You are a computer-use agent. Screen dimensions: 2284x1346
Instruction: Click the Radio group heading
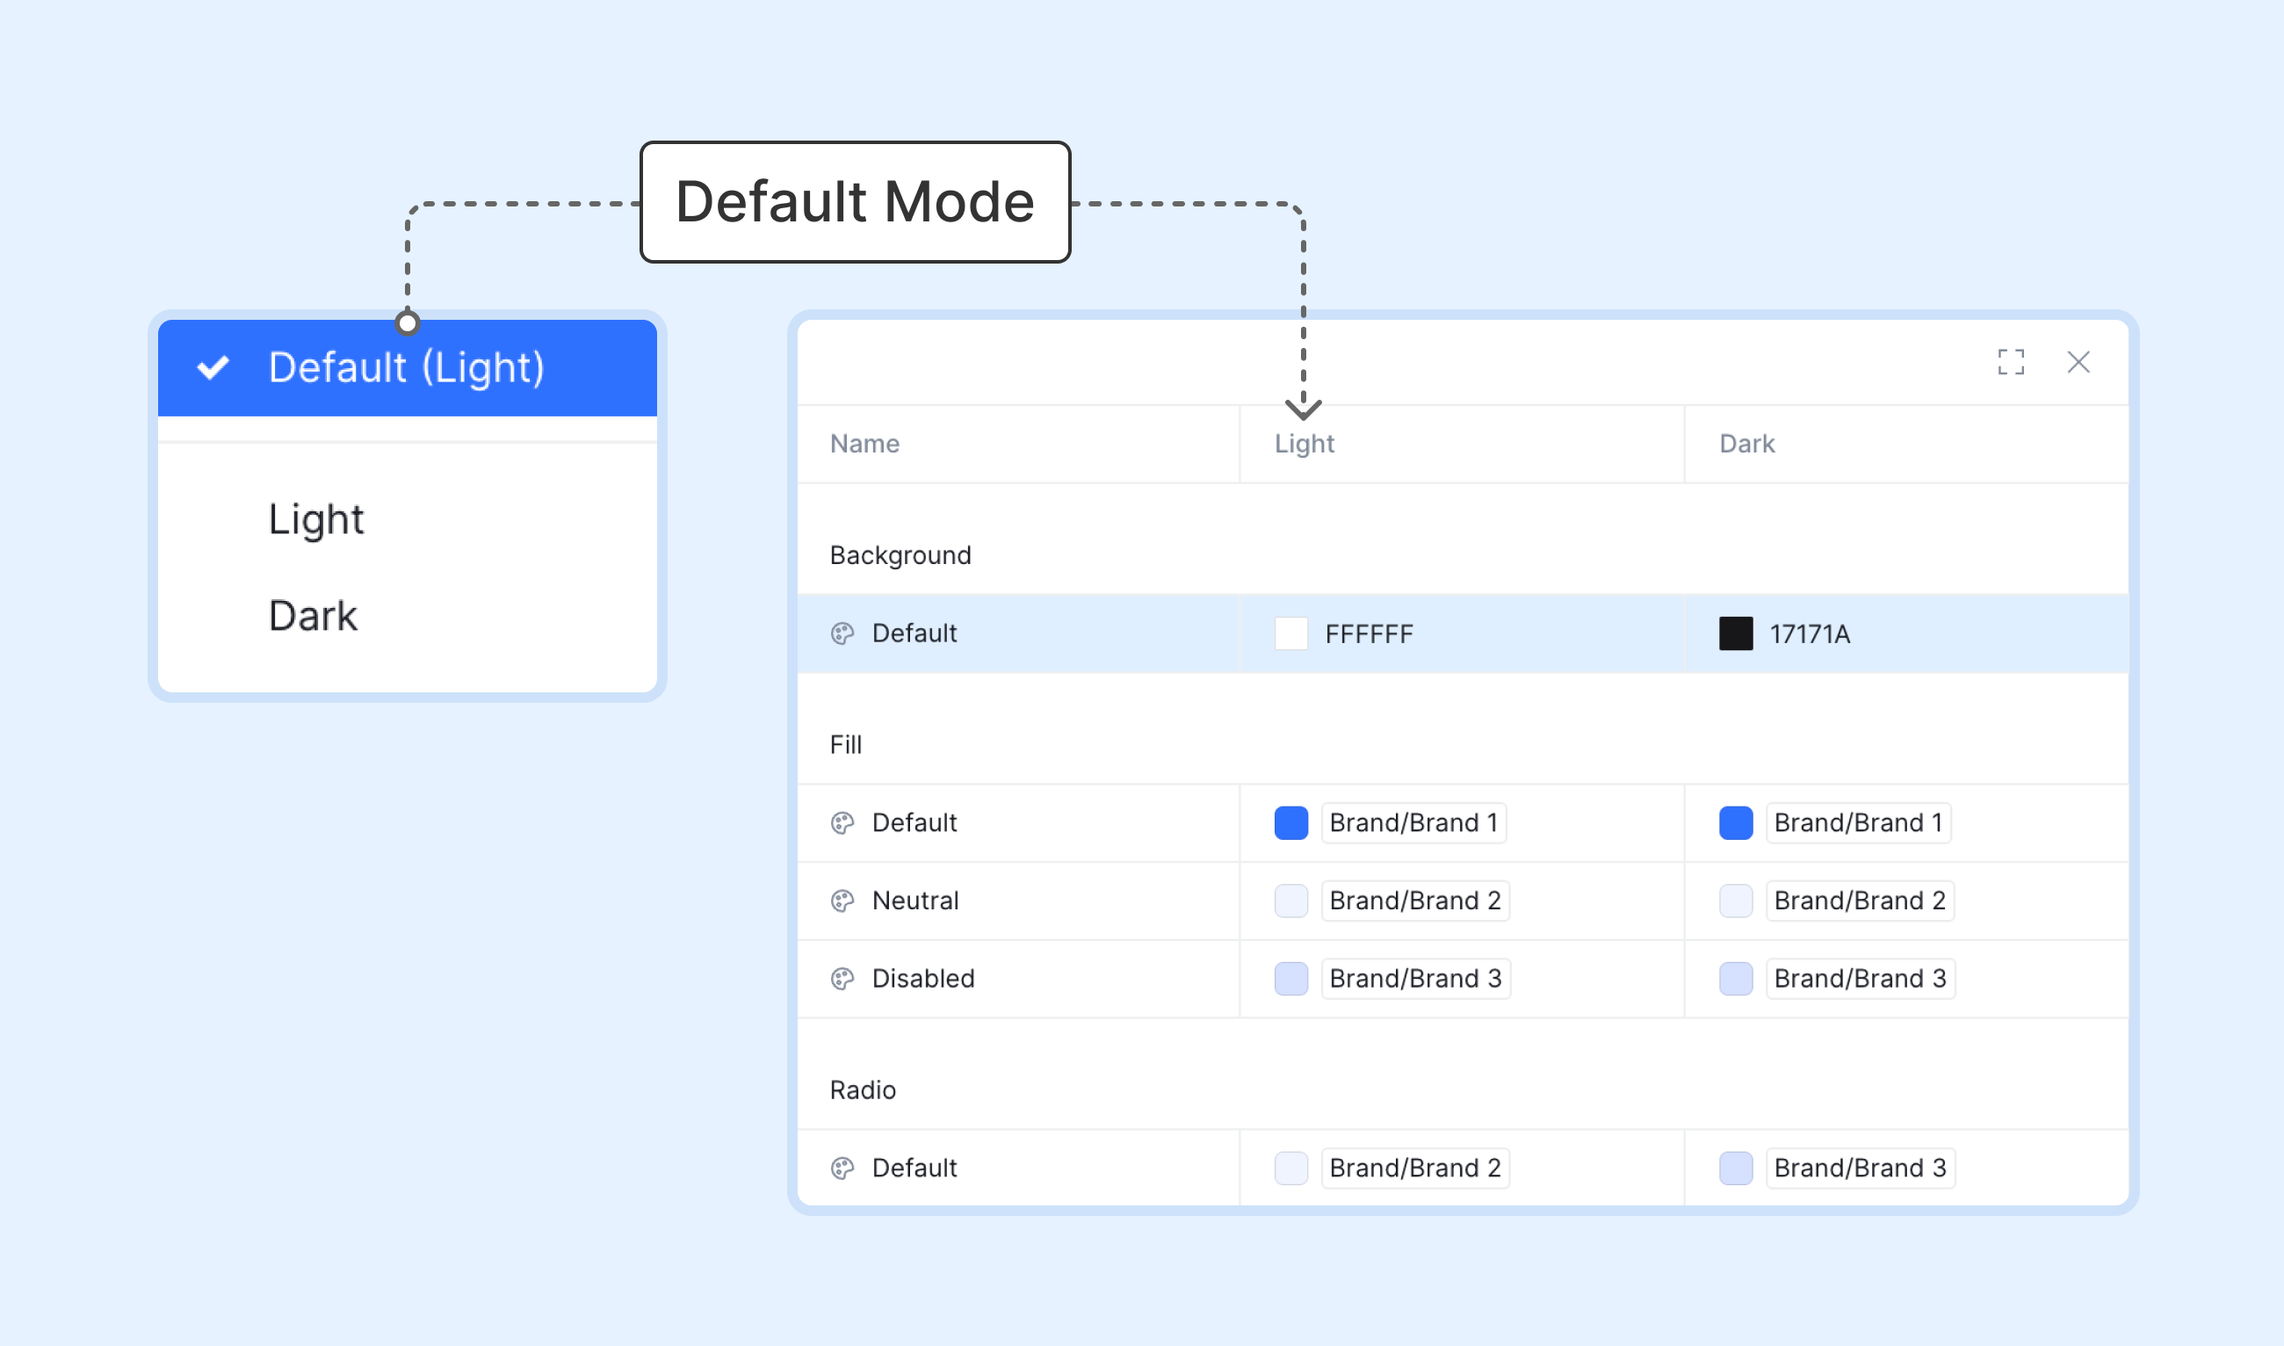point(863,1090)
